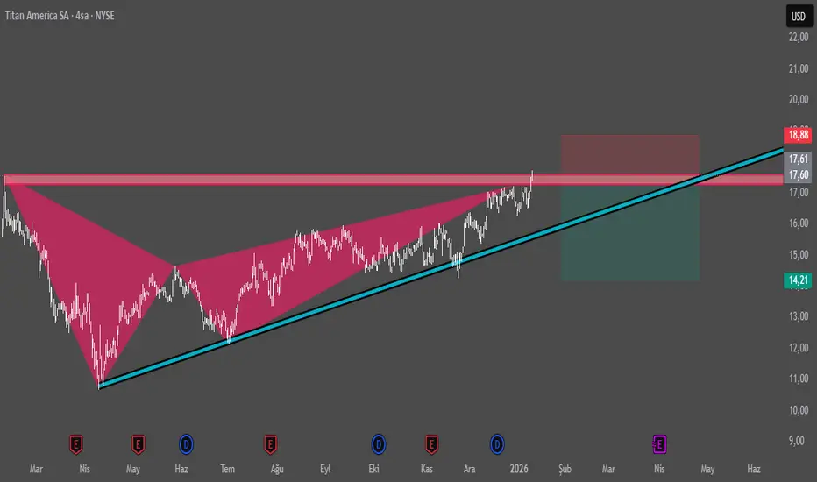Click the Eyl month label on time axis
817x482 pixels.
point(325,469)
